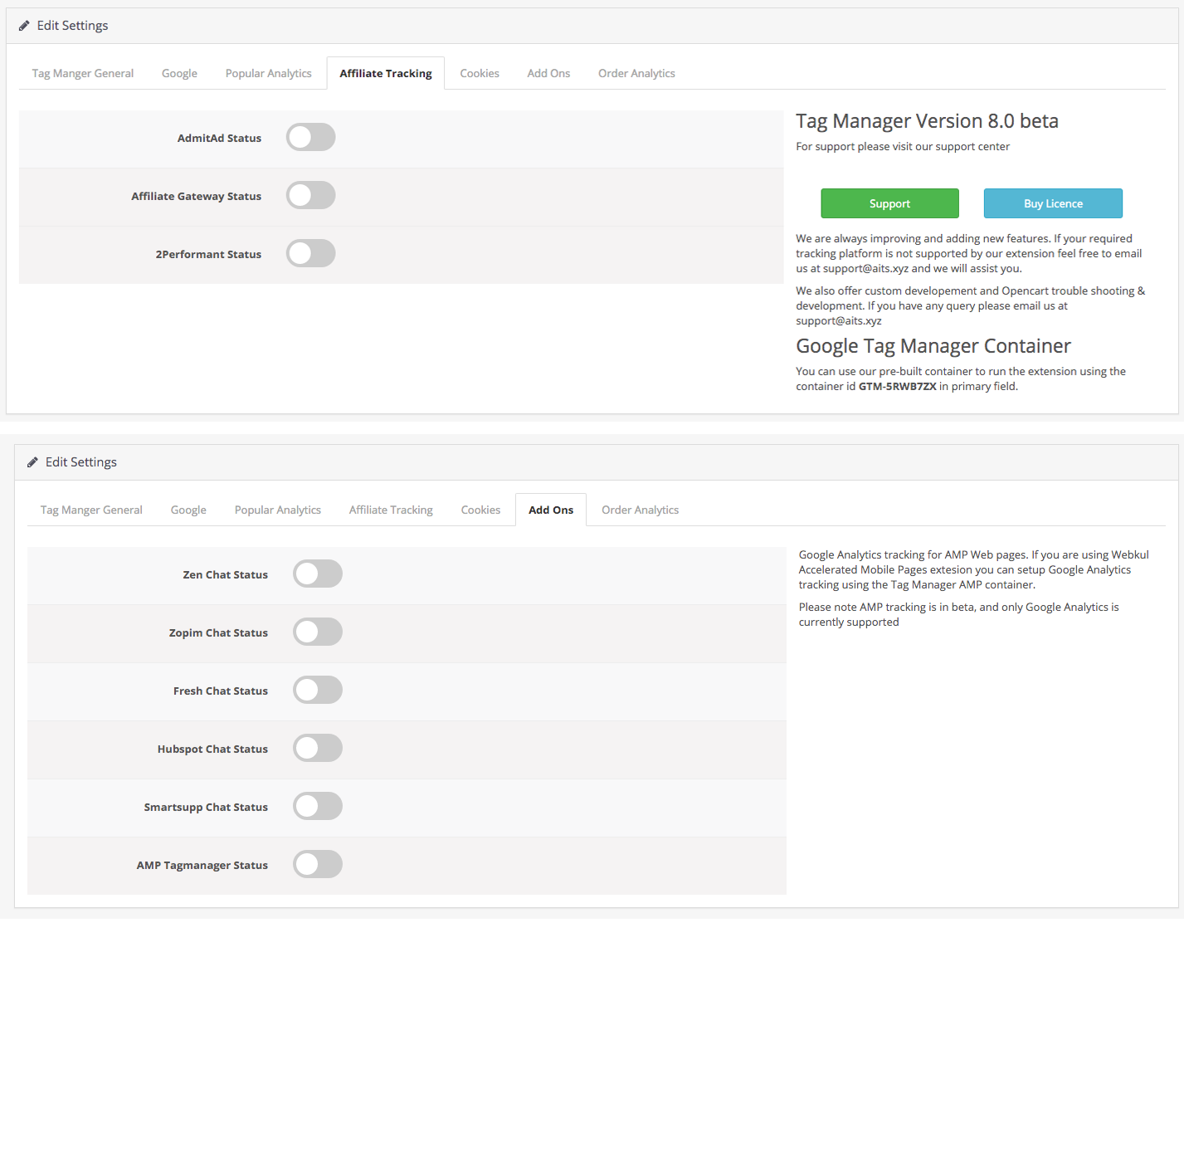The height and width of the screenshot is (1162, 1184).
Task: Click the pencil icon in top Edit Settings header
Action: point(24,26)
